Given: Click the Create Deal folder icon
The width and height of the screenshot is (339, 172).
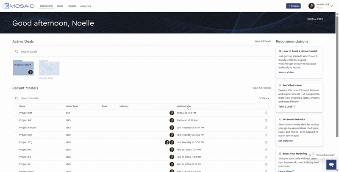Looking at the screenshot, I should coord(49,68).
